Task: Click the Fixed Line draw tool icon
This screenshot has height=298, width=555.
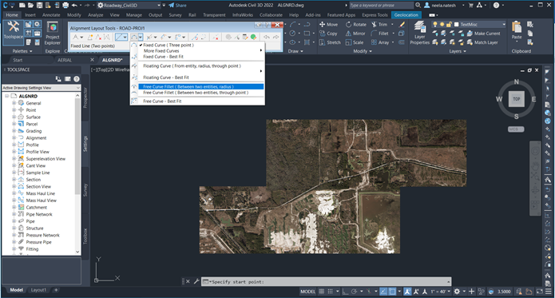Action: [x=119, y=37]
